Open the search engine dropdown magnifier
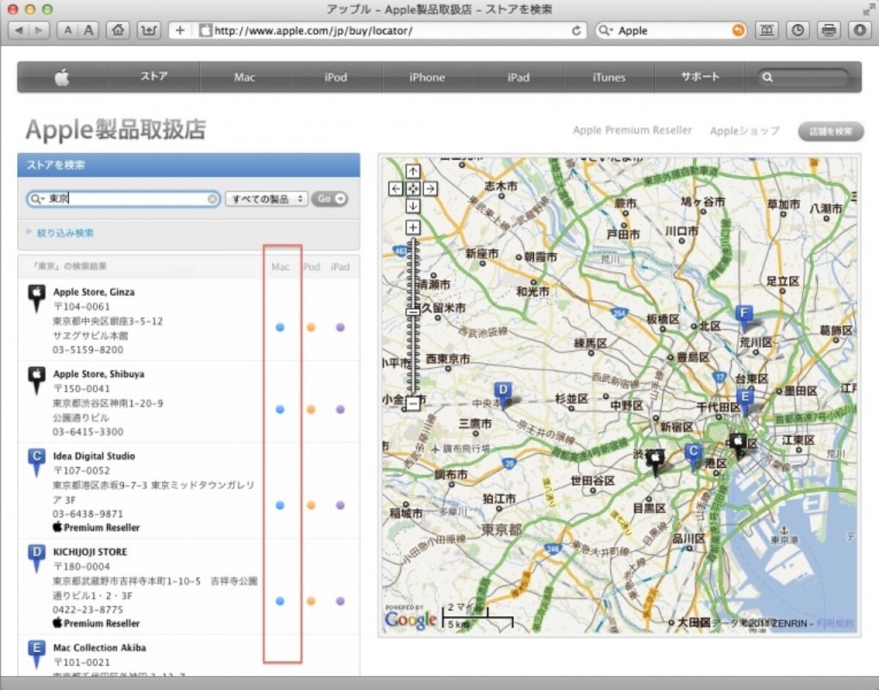This screenshot has height=690, width=879. (606, 31)
